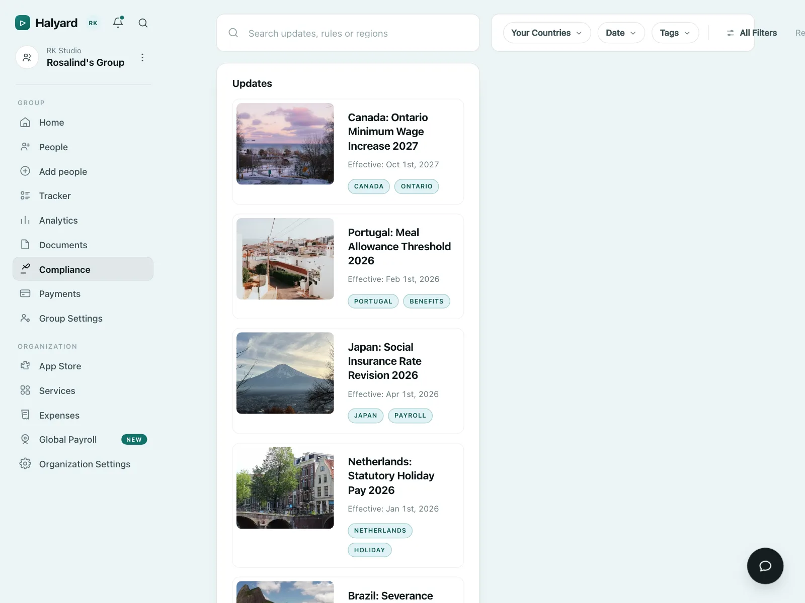
Task: Click the JAPAN tag
Action: click(x=366, y=416)
